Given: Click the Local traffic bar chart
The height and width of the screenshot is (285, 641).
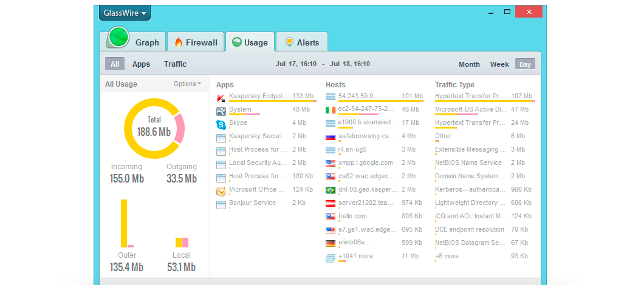Looking at the screenshot, I should 182,242.
